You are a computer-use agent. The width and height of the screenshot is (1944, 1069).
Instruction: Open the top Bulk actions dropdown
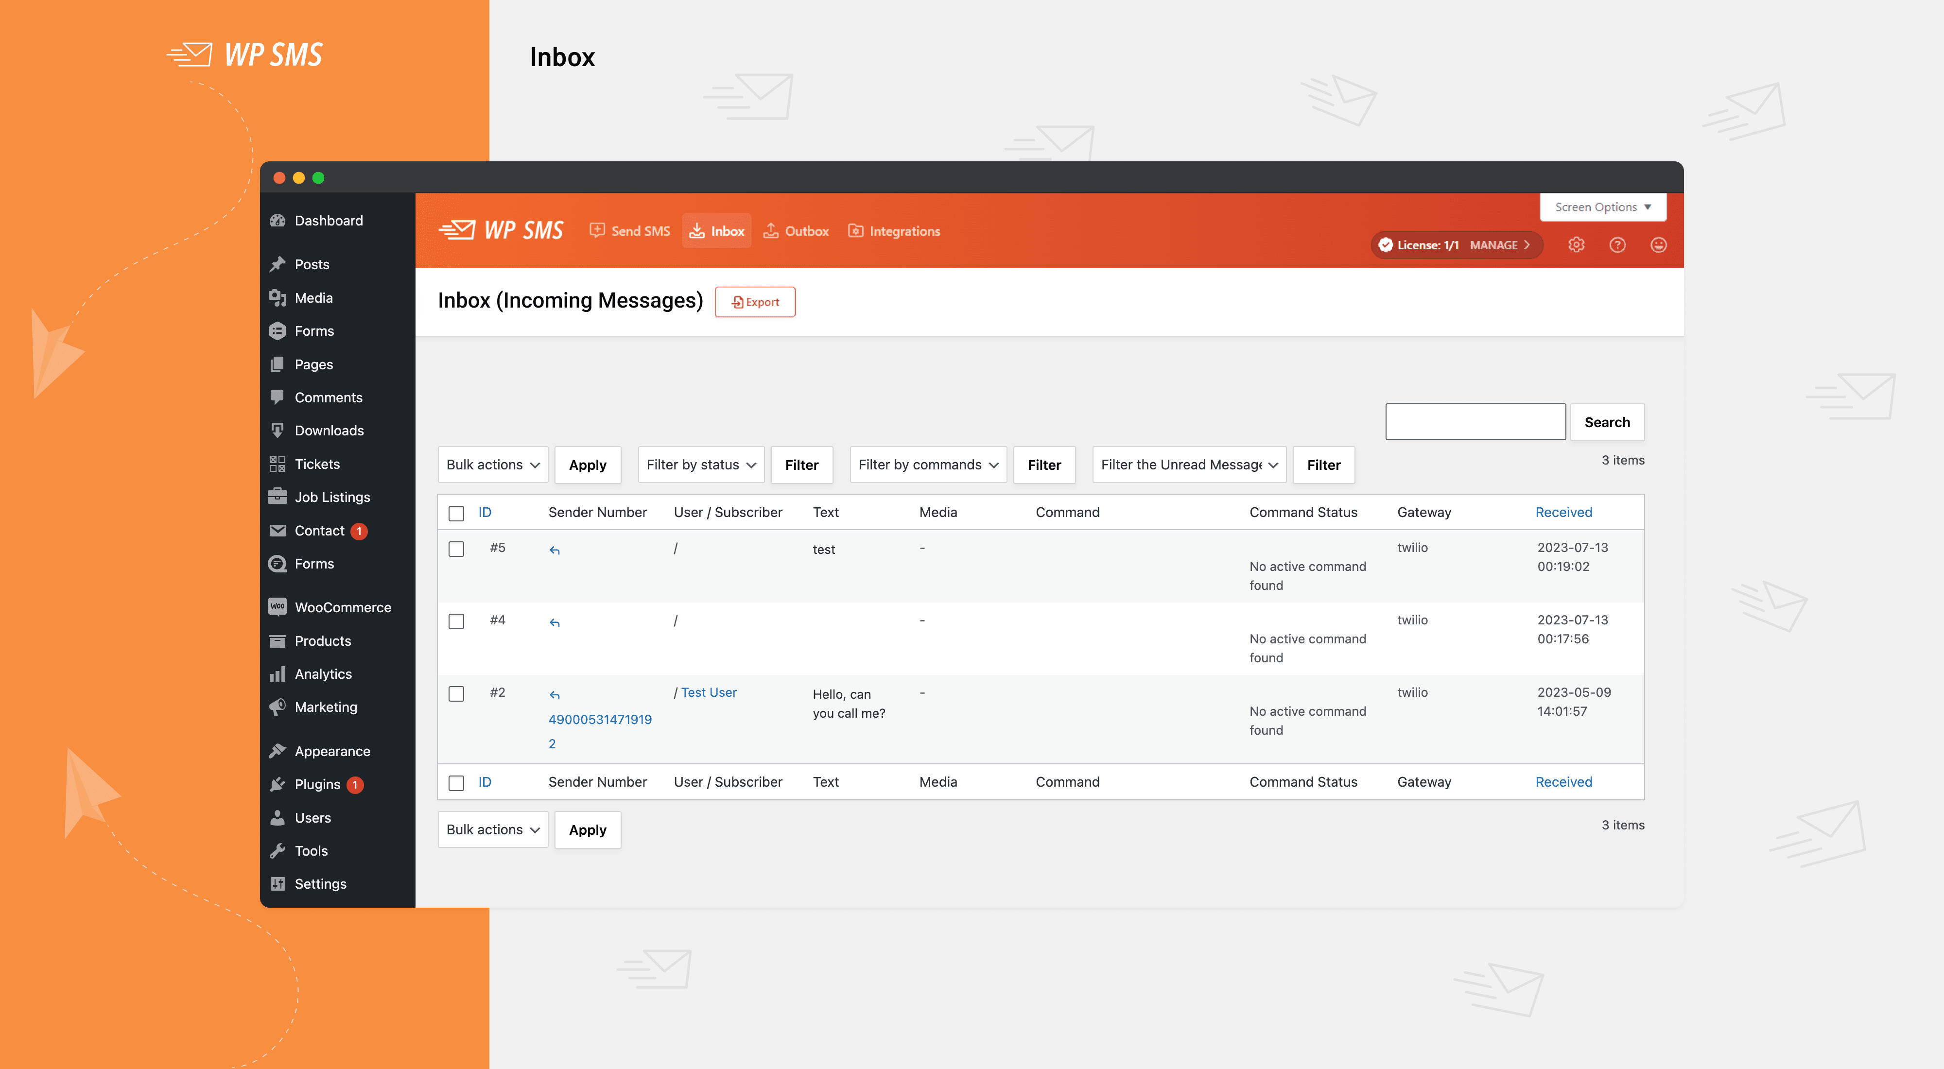click(492, 465)
